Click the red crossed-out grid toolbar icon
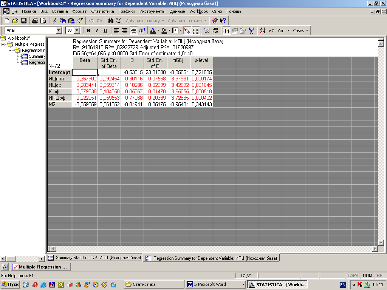387x290 pixels. pos(227,31)
